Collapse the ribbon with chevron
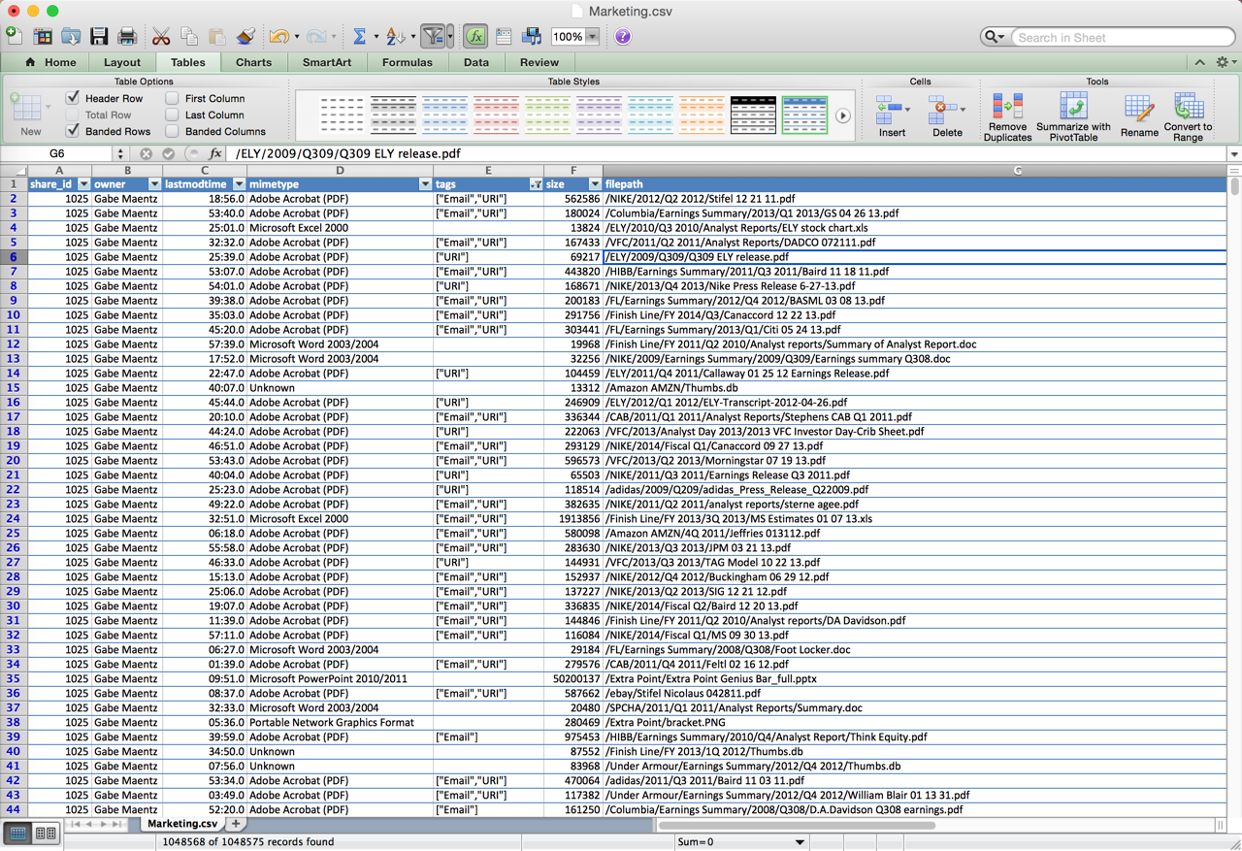 (1200, 62)
